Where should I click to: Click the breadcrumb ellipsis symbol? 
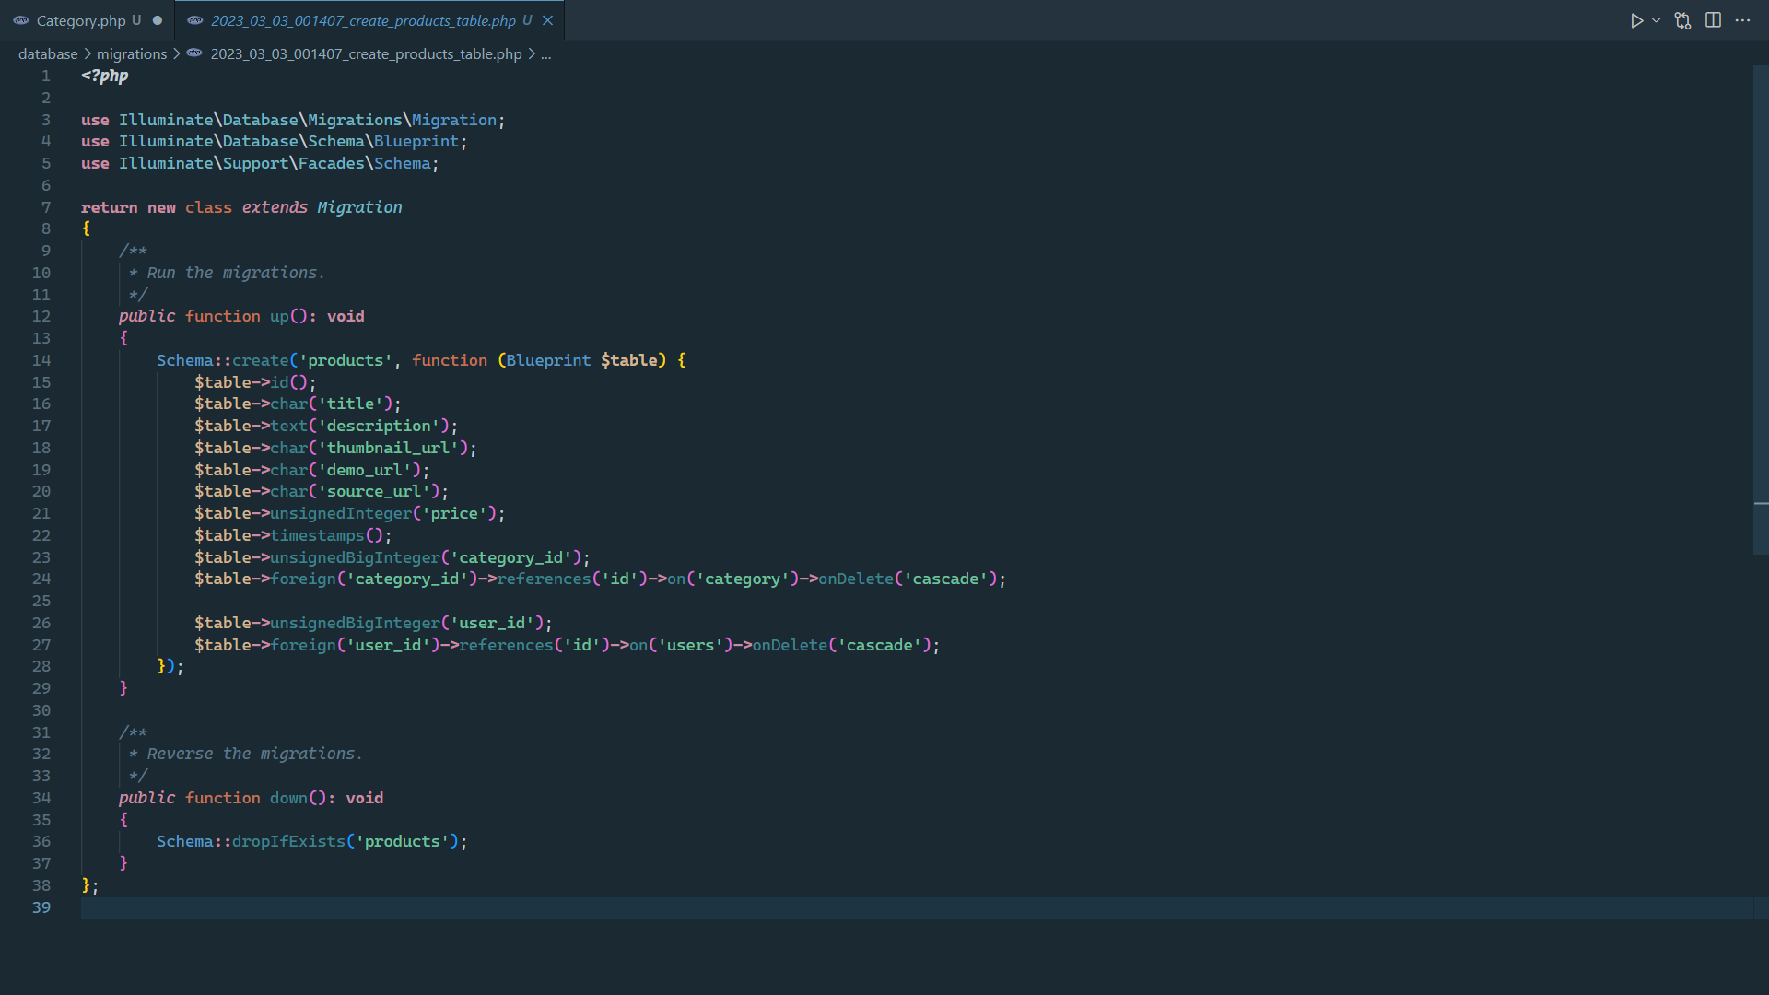click(546, 53)
